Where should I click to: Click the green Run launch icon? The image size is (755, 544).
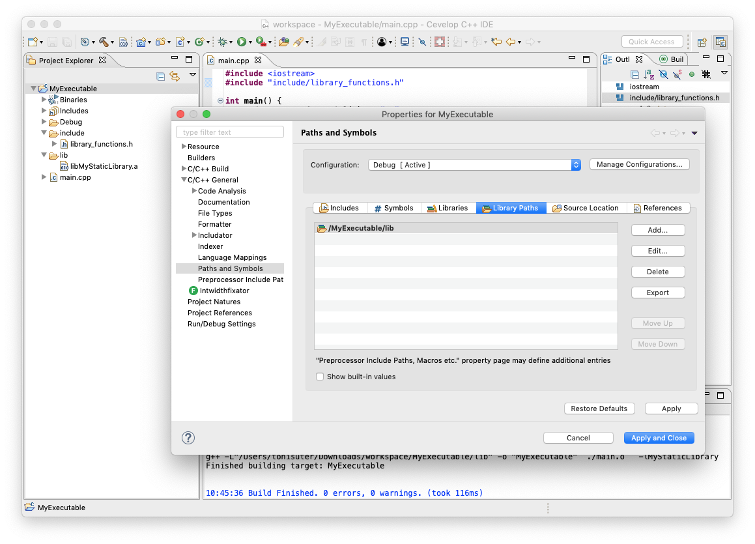[242, 42]
